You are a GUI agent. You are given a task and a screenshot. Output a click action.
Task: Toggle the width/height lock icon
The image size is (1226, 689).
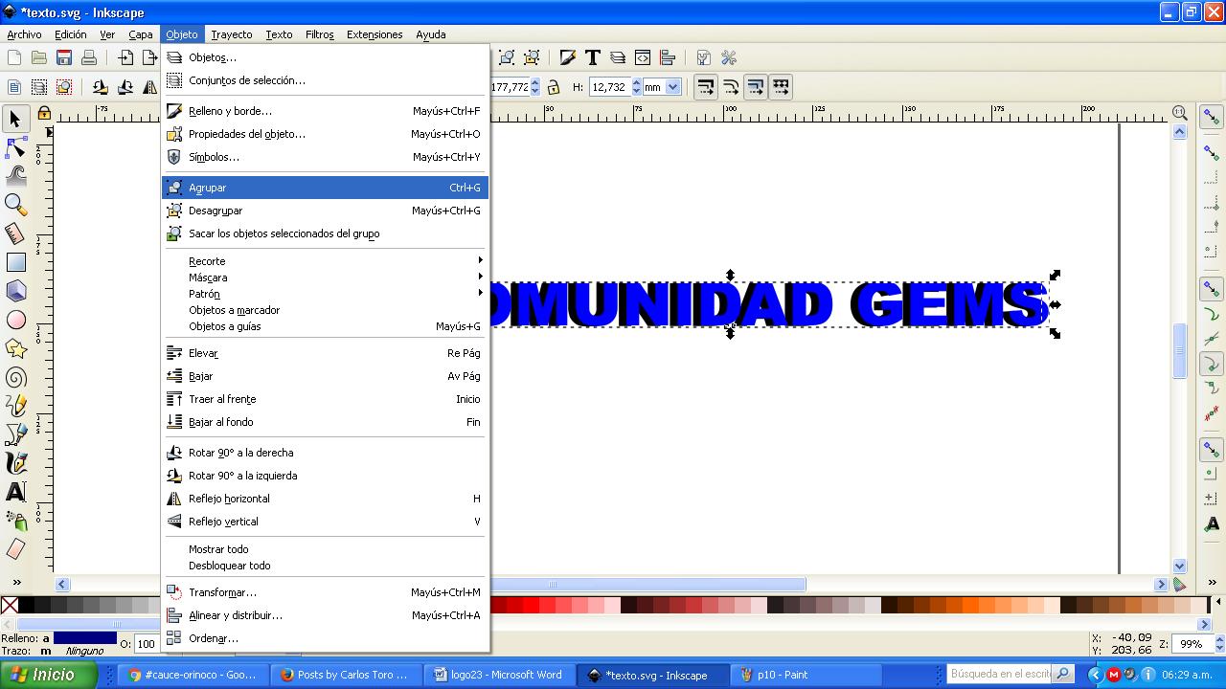pyautogui.click(x=553, y=87)
